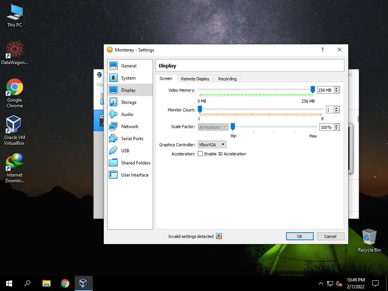The width and height of the screenshot is (388, 291).
Task: Select the Shared Folders category label
Action: tap(136, 163)
